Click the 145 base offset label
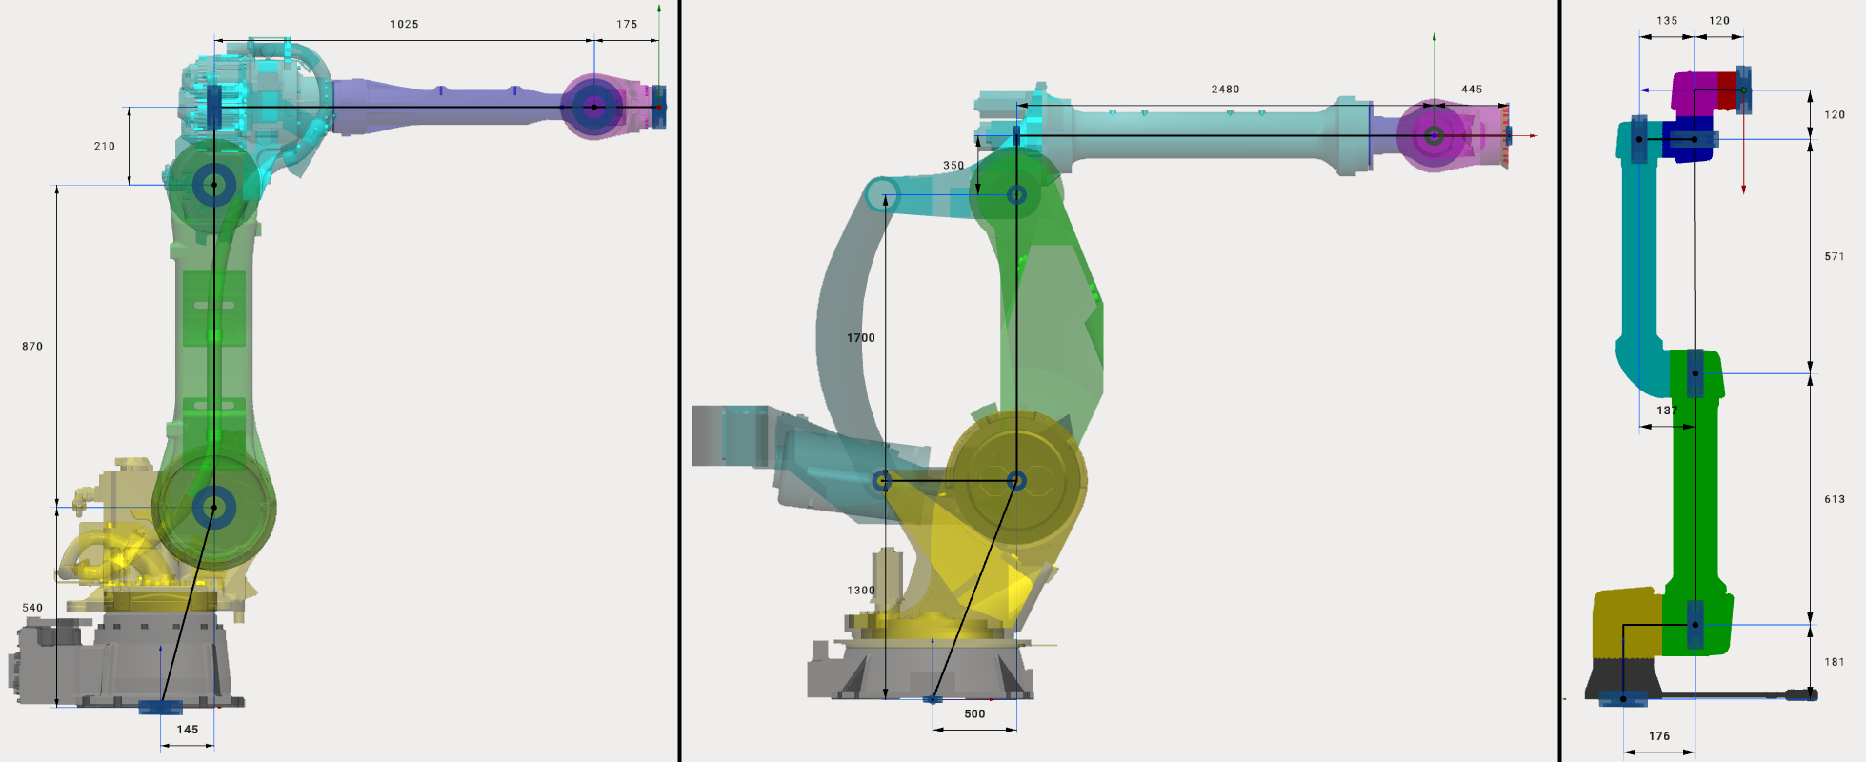The image size is (1866, 762). pyautogui.click(x=188, y=729)
